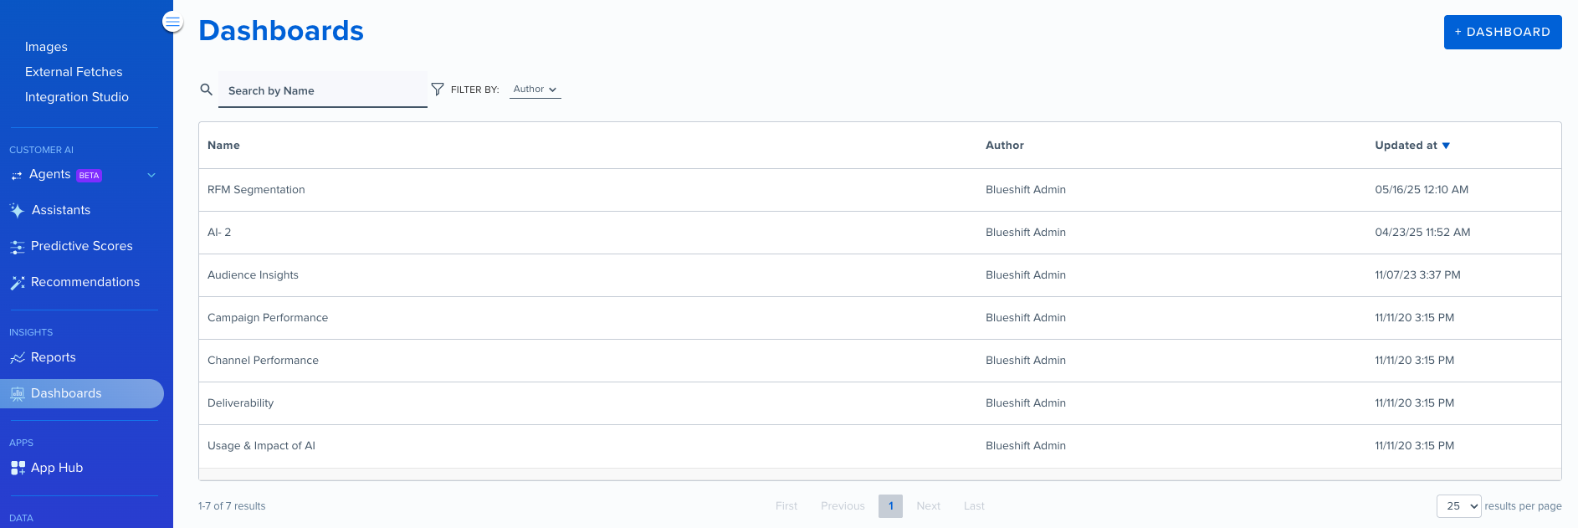Go to Assistants section

61,210
